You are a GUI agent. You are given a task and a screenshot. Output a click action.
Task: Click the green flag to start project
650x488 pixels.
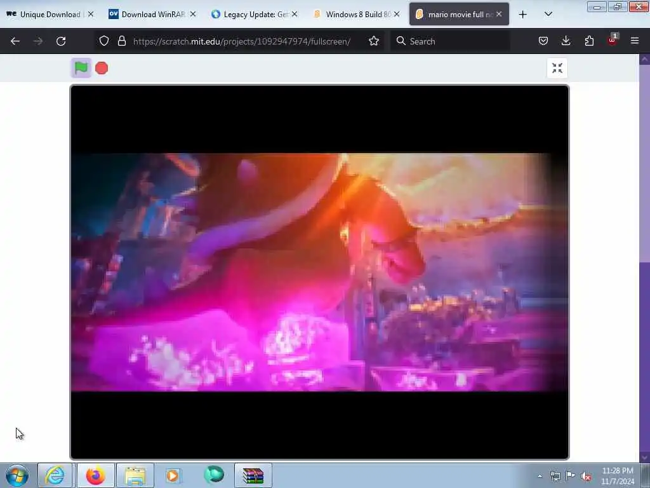[x=81, y=67]
